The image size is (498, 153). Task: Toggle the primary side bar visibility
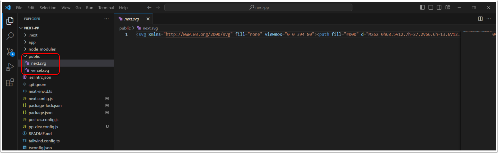[x=422, y=7]
